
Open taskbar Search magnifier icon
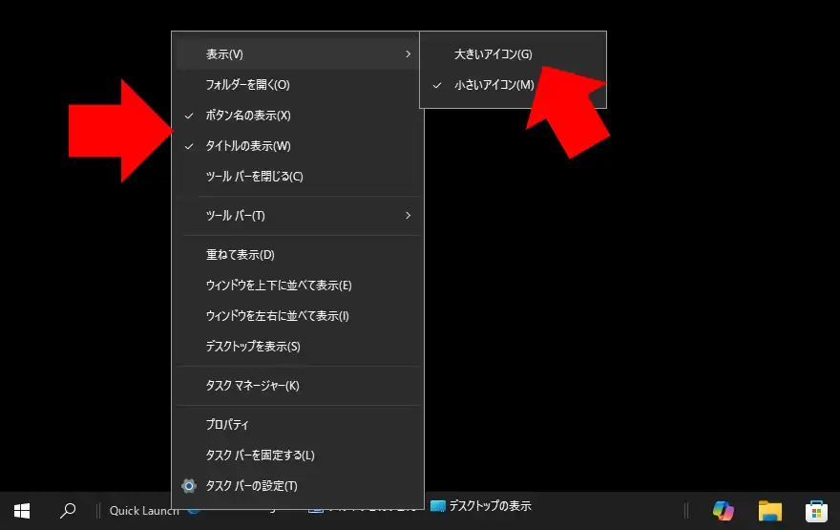68,510
